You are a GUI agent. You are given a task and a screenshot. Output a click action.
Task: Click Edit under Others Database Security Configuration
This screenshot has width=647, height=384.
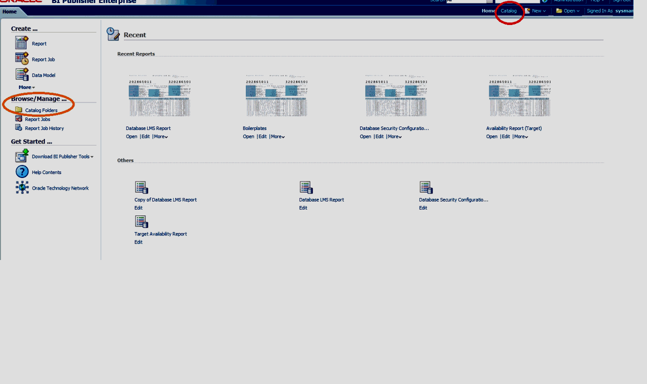423,208
